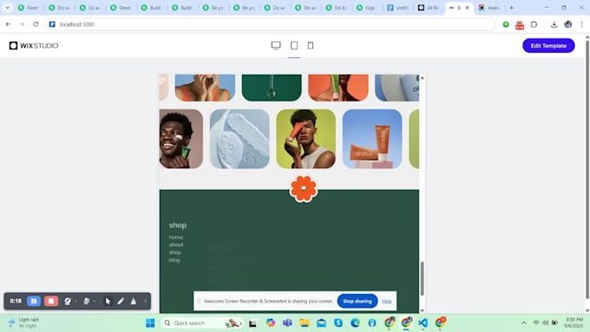This screenshot has height=332, width=590.
Task: Select the eraser clear annotation tool
Action: coord(134,301)
